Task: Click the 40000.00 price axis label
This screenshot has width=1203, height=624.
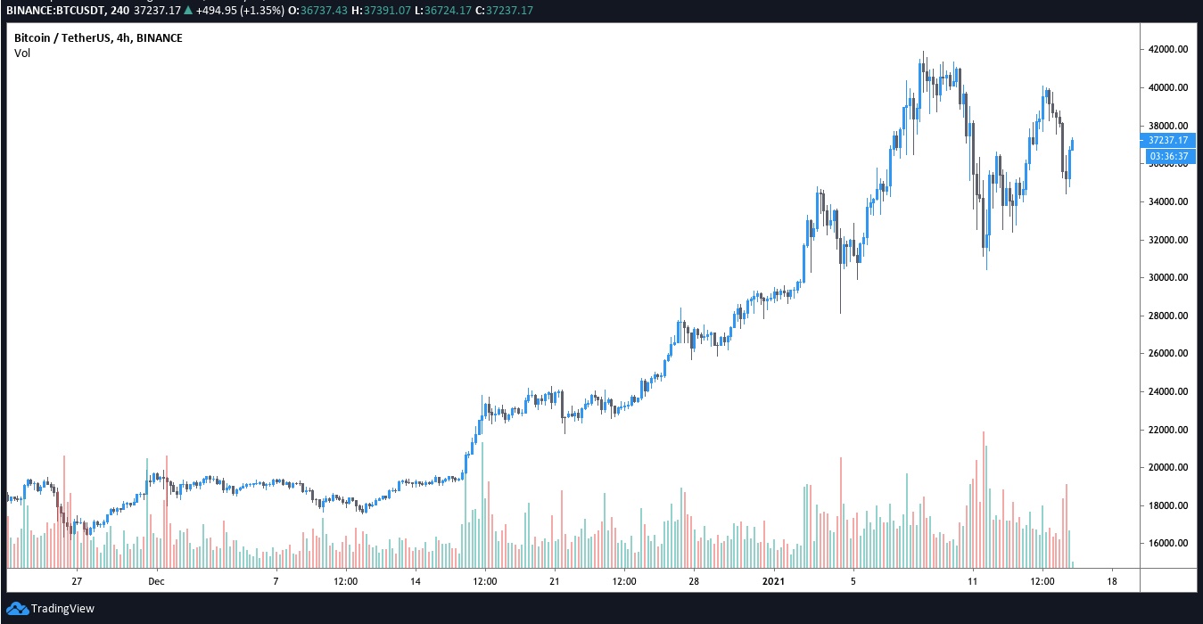Action: click(x=1169, y=87)
